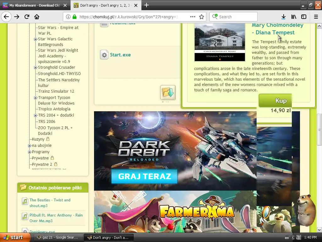Click the green padlock security icon
This screenshot has width=322, height=242.
coord(75,17)
